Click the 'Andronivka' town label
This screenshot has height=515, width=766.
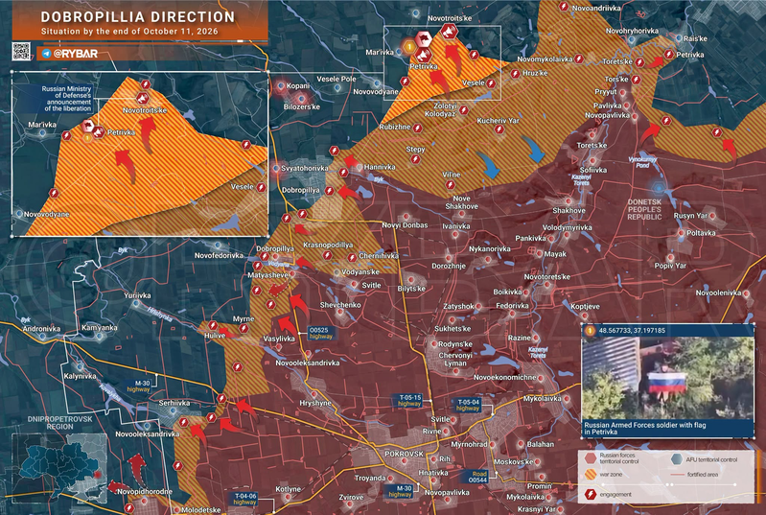41,329
